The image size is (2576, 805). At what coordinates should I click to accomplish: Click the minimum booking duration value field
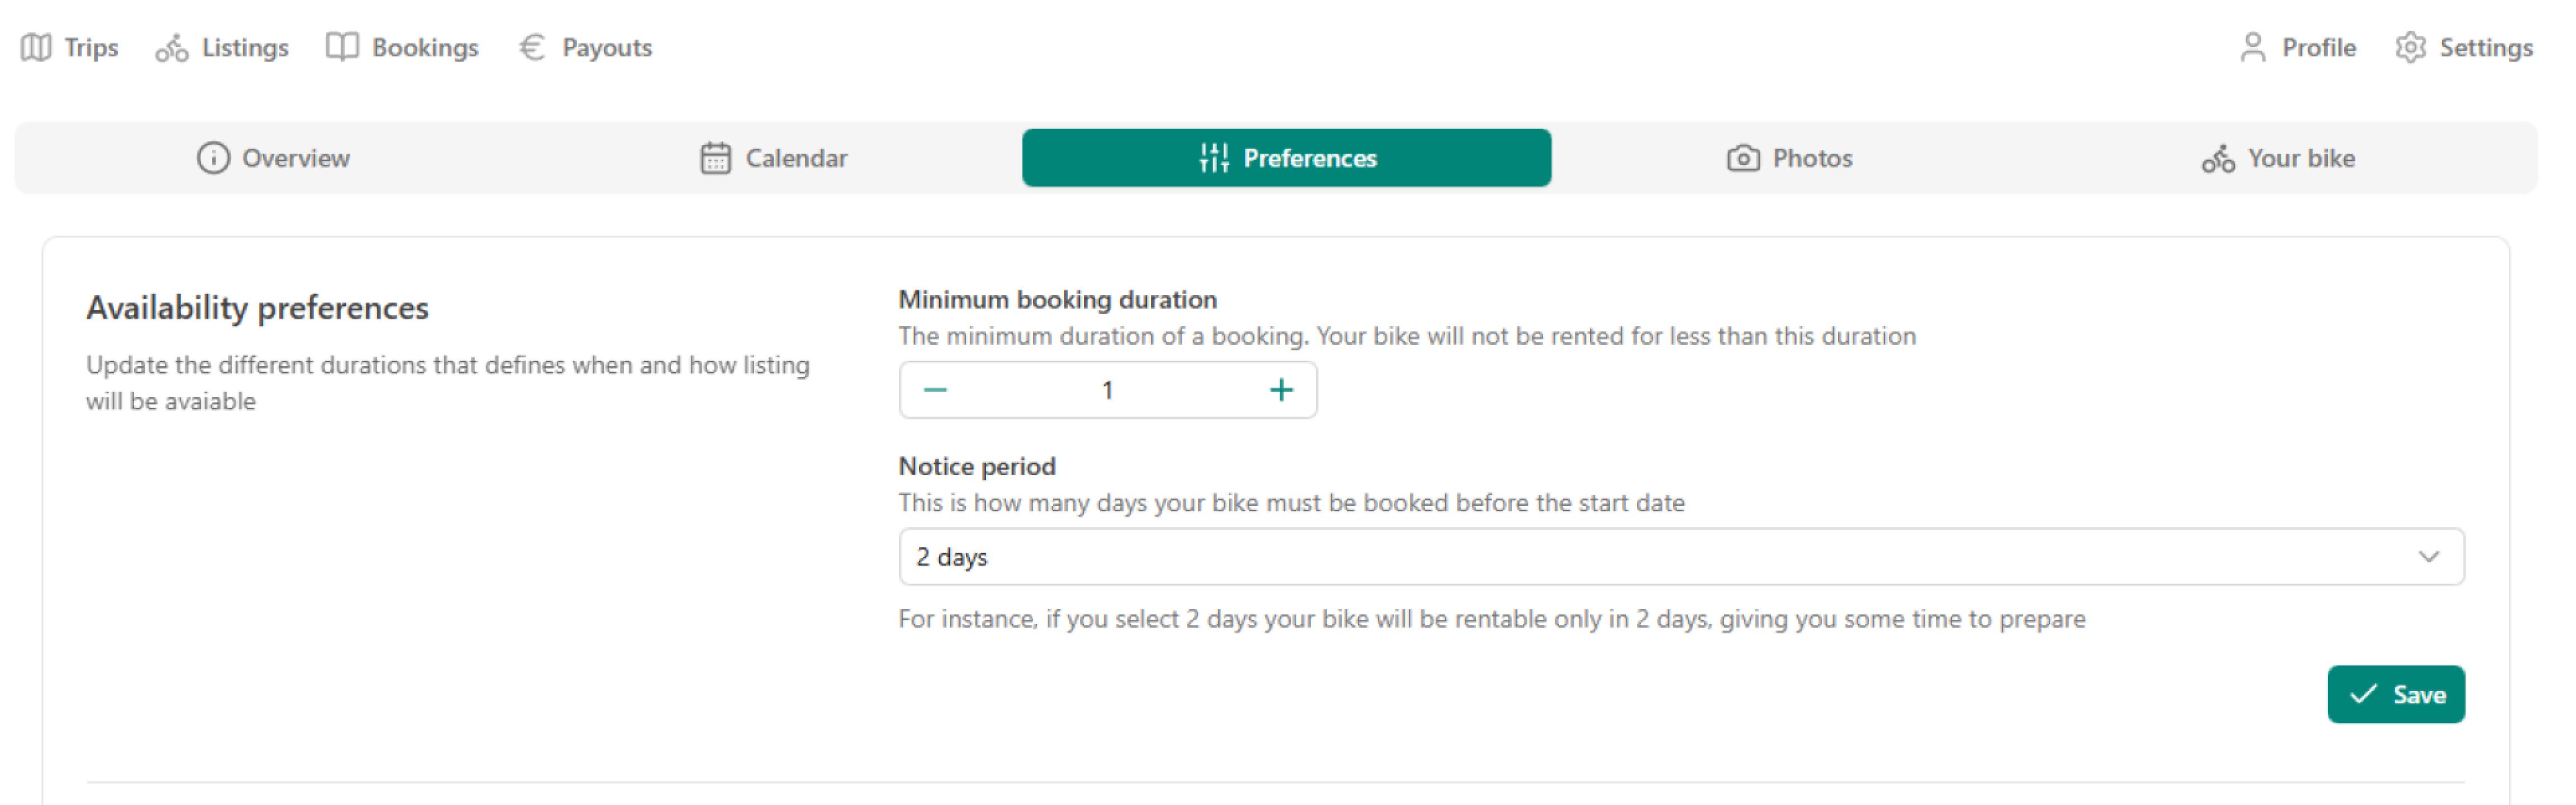1107,389
